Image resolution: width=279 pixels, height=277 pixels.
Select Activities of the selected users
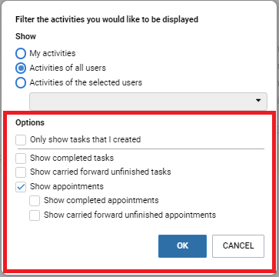pyautogui.click(x=21, y=83)
